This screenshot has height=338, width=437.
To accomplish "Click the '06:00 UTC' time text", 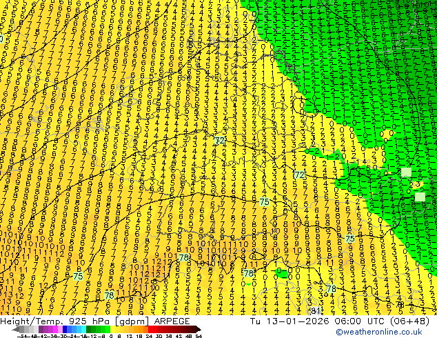I will tap(360, 321).
